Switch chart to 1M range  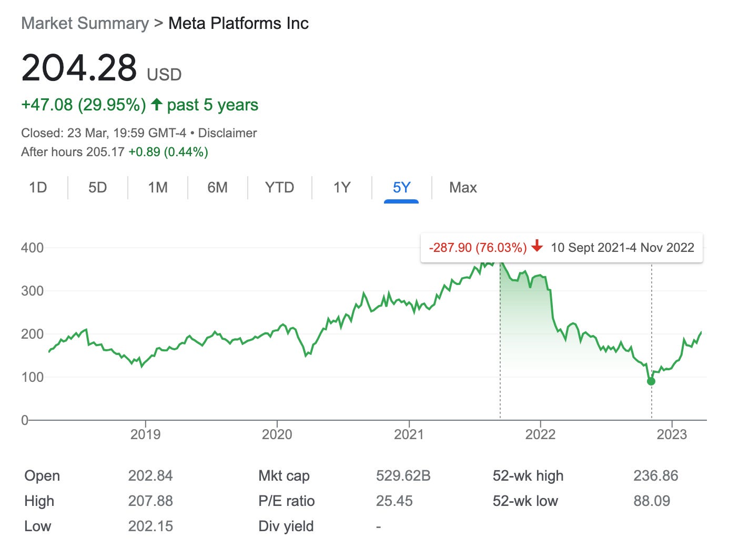158,188
